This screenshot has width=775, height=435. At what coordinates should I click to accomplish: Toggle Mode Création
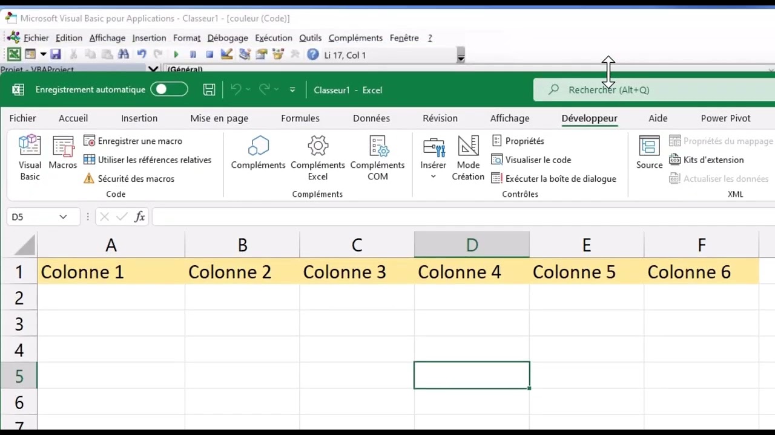coord(468,158)
